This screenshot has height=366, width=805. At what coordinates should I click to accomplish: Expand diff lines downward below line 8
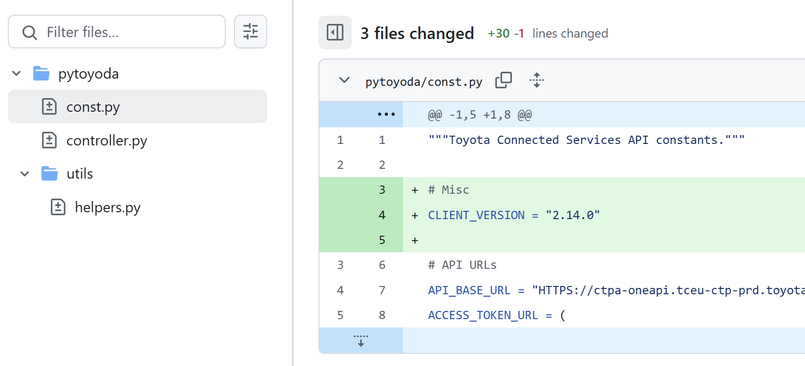pos(361,341)
